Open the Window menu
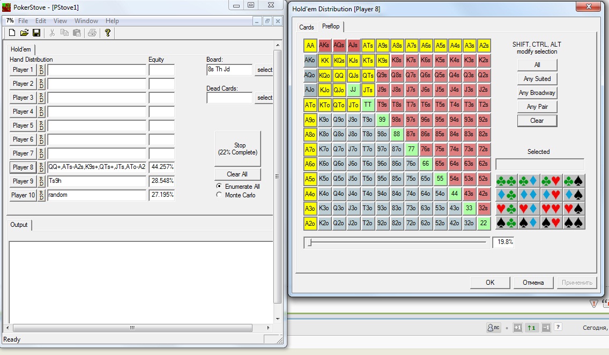 86,20
